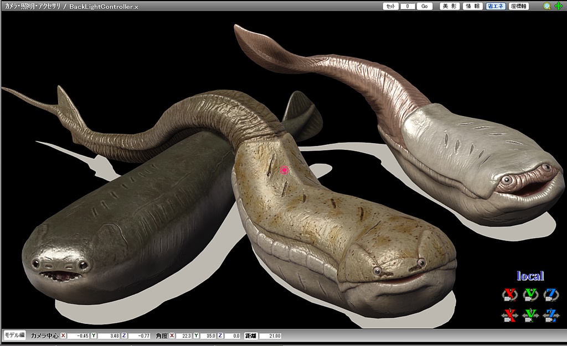The width and height of the screenshot is (567, 346).
Task: Click the camera center X value field
Action: coord(78,335)
